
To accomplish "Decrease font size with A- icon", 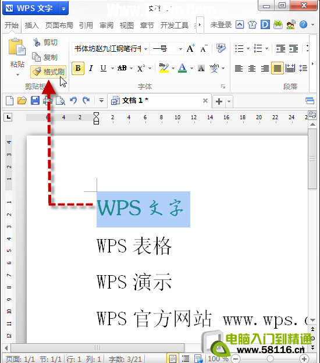I will [x=204, y=48].
